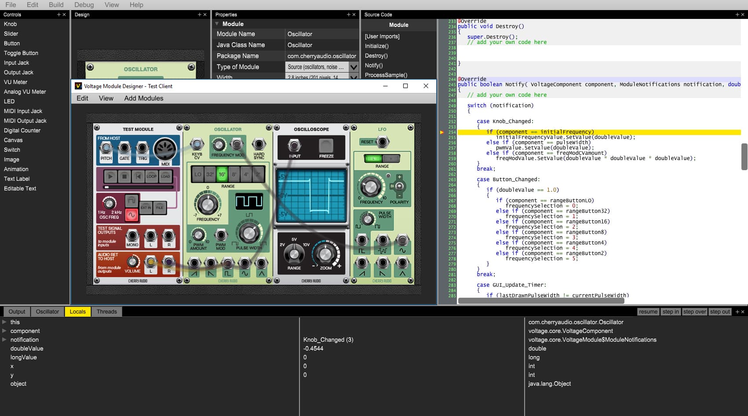Expand the 'this' variable in Locals
This screenshot has width=748, height=416.
(x=4, y=322)
